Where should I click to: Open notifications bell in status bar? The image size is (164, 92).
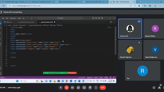pyautogui.click(x=114, y=77)
